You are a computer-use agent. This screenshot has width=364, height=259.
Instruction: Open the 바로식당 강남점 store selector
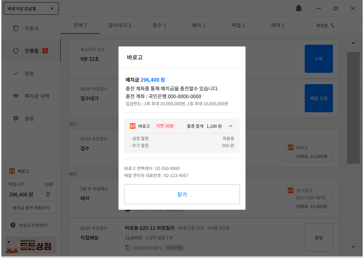[x=31, y=8]
